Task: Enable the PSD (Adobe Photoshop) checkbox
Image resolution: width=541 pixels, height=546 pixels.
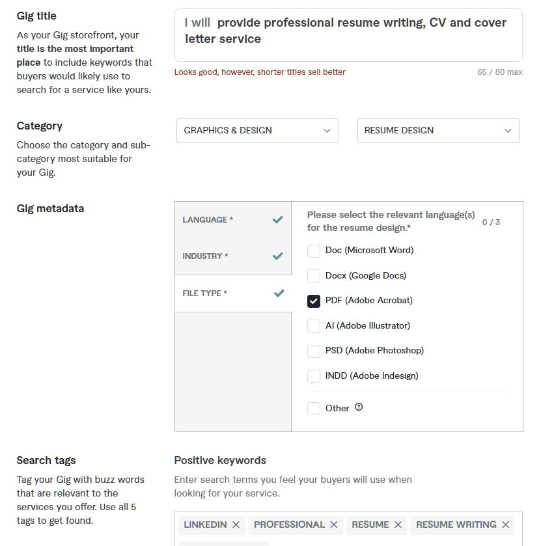Action: click(314, 351)
